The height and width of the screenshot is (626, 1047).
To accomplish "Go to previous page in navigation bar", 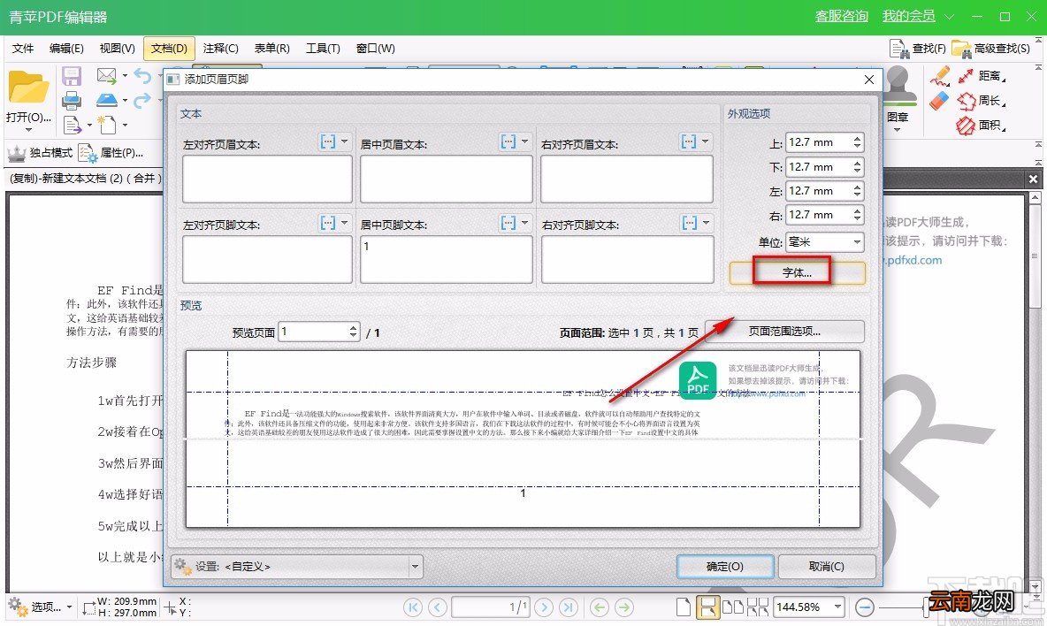I will (438, 607).
